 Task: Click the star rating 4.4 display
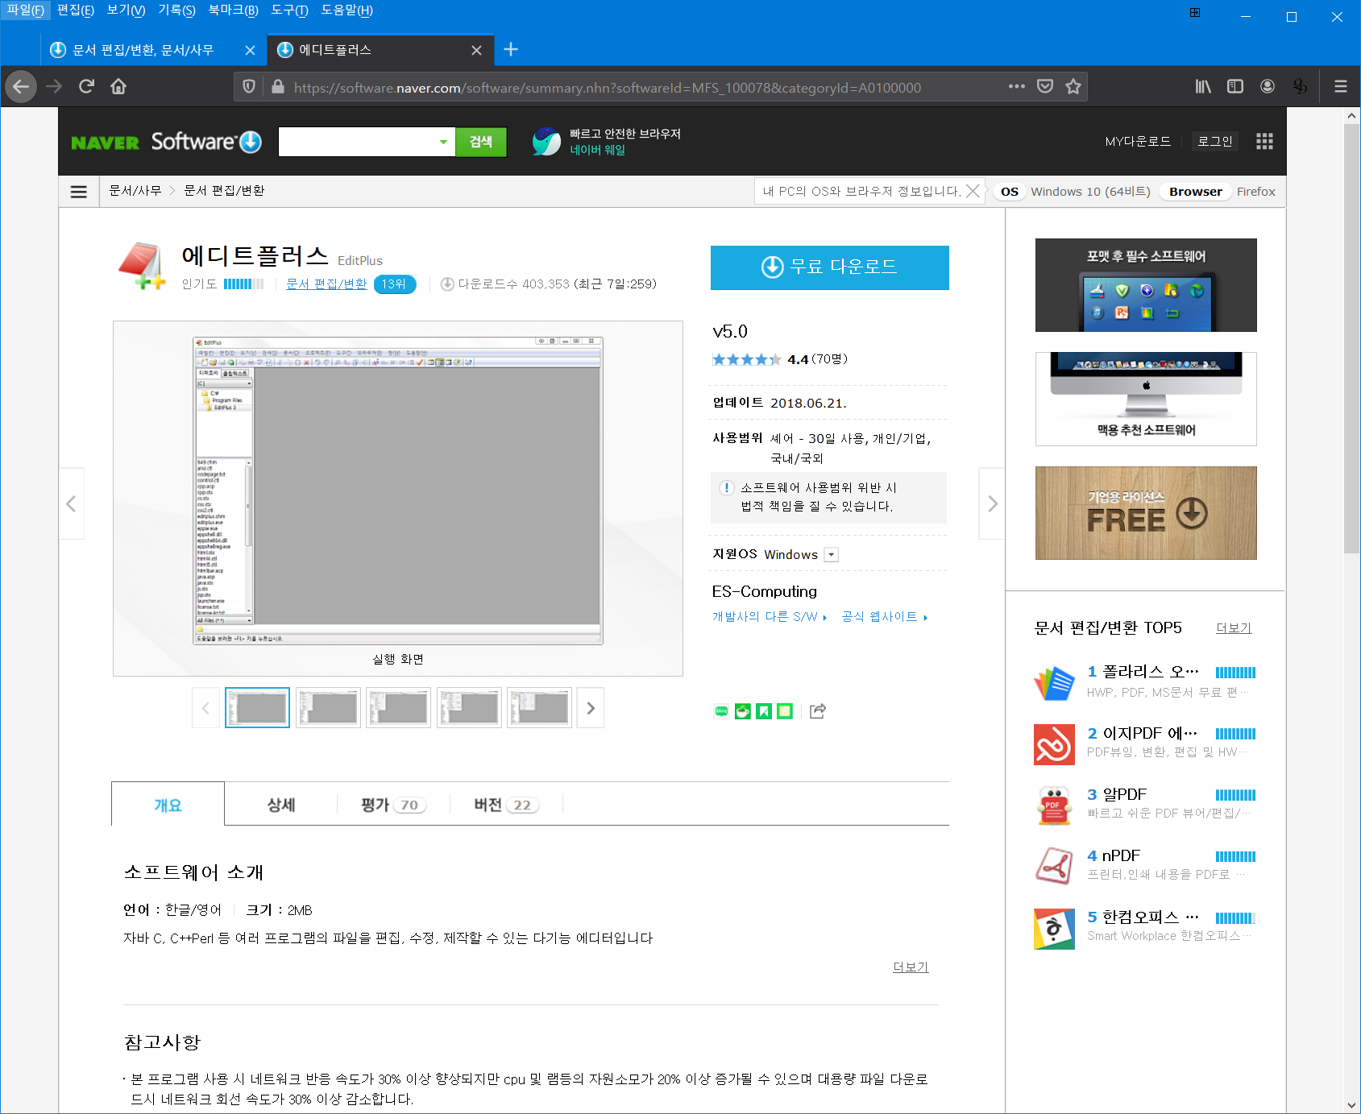779,359
